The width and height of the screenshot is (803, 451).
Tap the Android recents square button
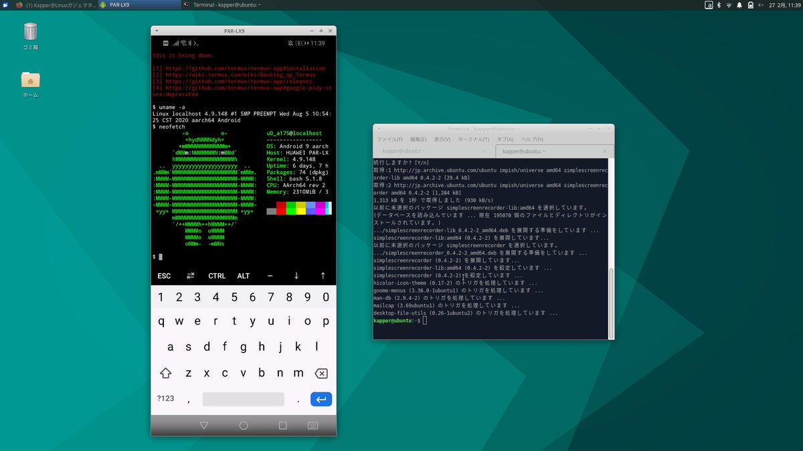[x=283, y=425]
